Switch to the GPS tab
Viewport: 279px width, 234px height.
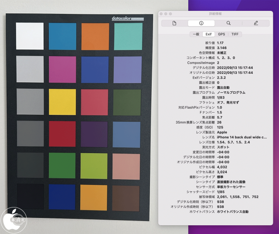pos(221,34)
